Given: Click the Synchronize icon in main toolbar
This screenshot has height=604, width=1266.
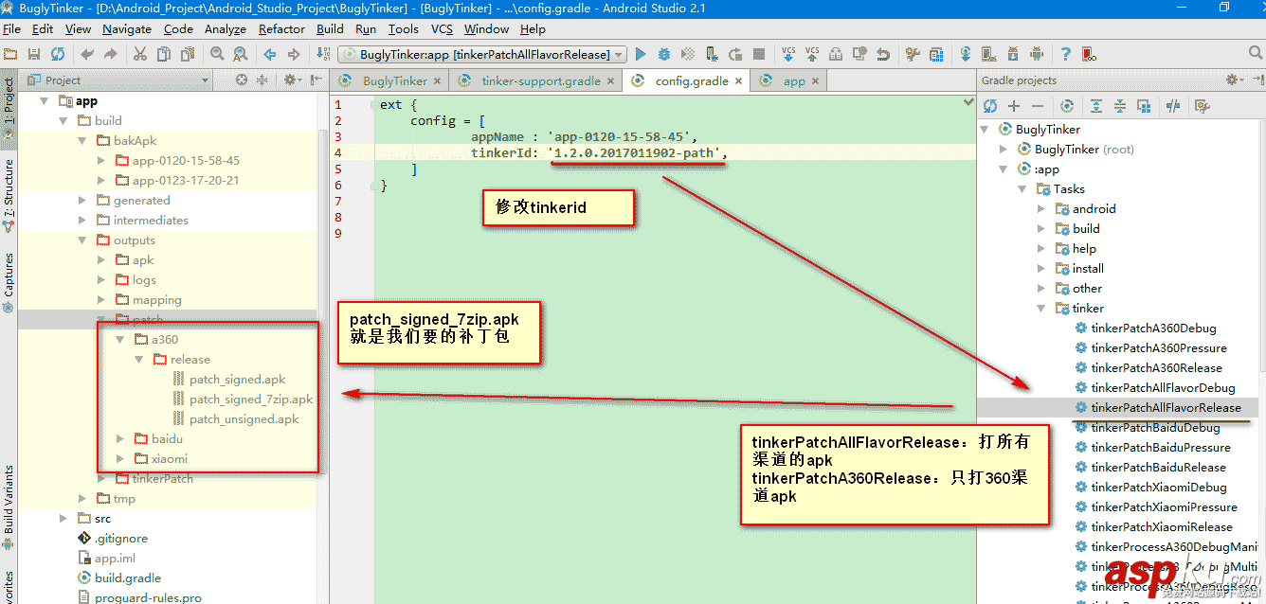Looking at the screenshot, I should (58, 55).
